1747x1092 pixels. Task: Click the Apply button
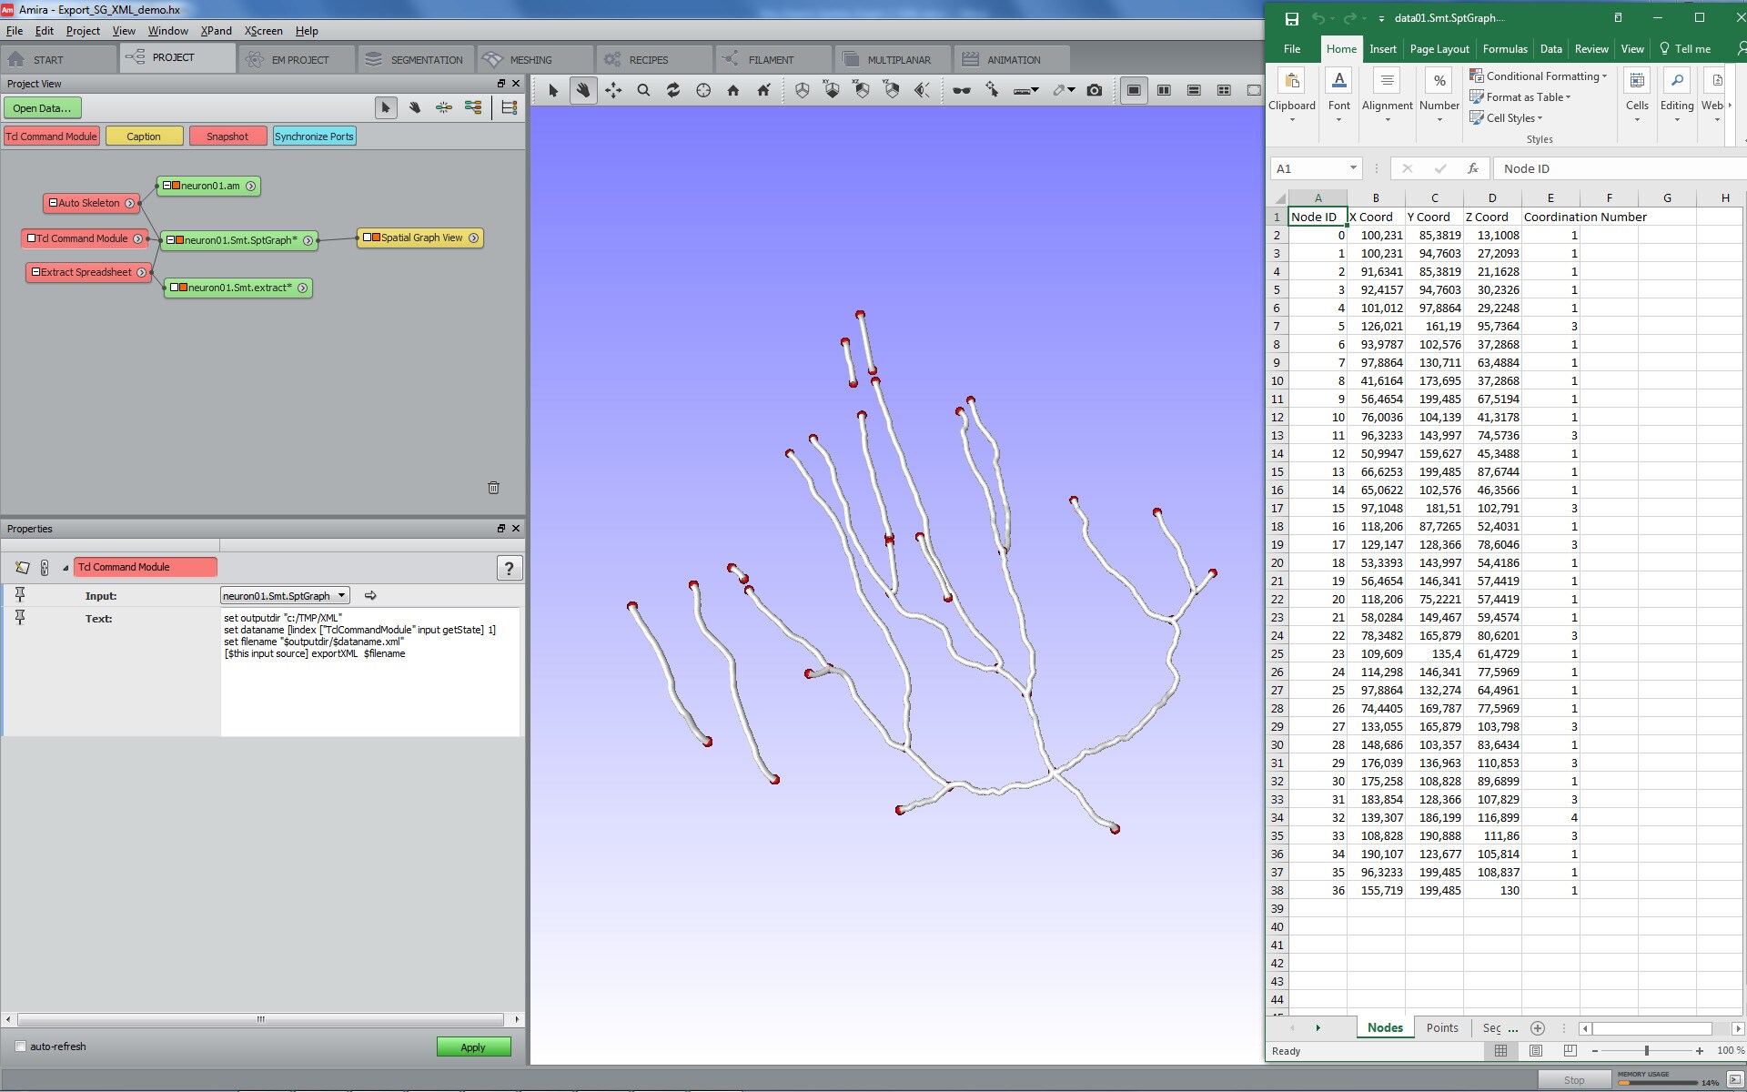(x=473, y=1047)
